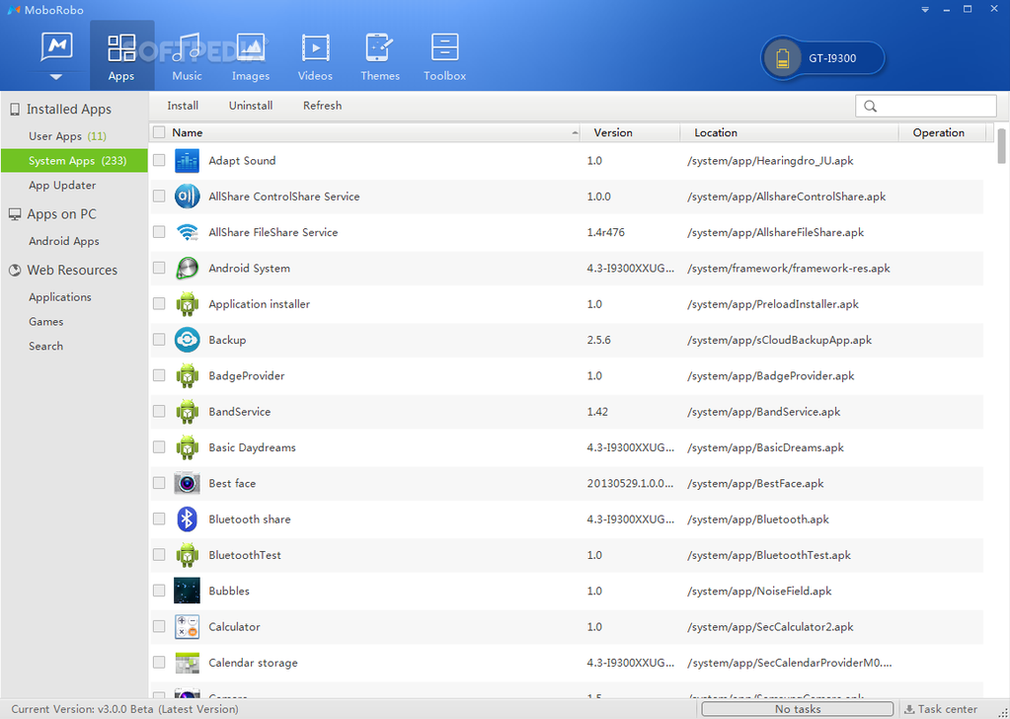Switch to the Themes section
This screenshot has height=719, width=1010.
pyautogui.click(x=380, y=56)
